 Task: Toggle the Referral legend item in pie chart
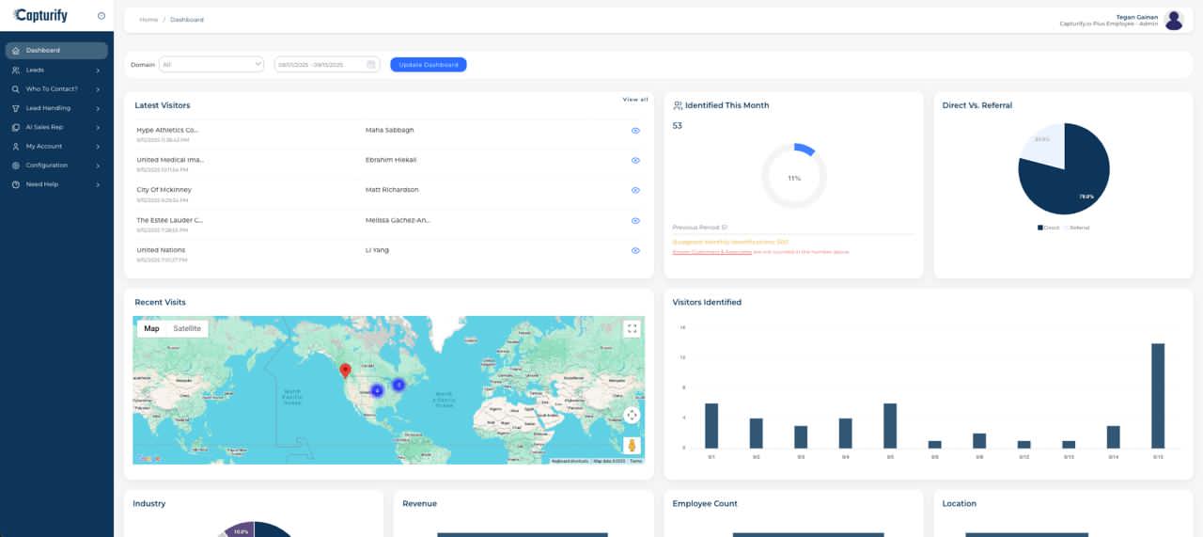1077,228
